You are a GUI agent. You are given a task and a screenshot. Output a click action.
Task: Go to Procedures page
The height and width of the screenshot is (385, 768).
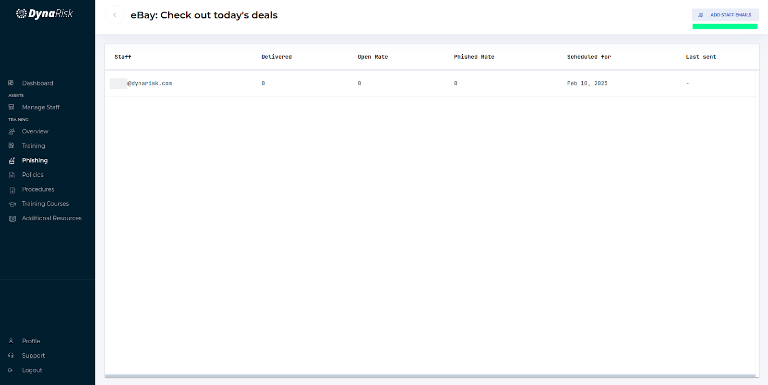[x=38, y=189]
